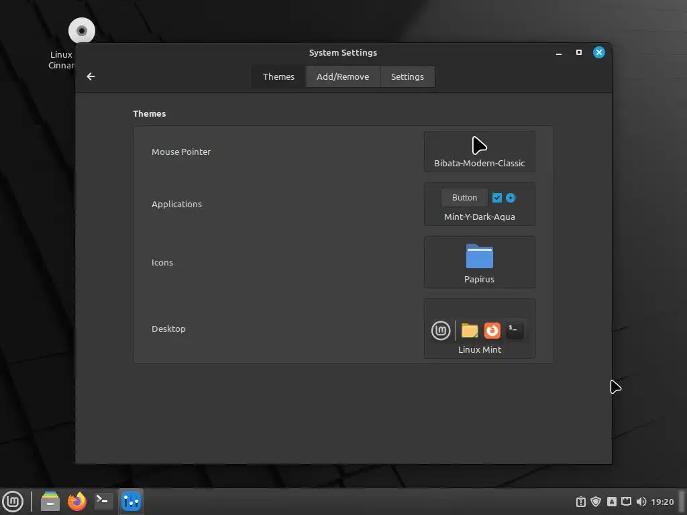Image resolution: width=687 pixels, height=515 pixels.
Task: Open the update manager shield tray icon
Action: (596, 502)
